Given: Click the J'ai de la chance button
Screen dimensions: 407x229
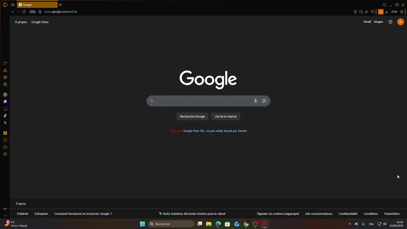Looking at the screenshot, I should (225, 116).
